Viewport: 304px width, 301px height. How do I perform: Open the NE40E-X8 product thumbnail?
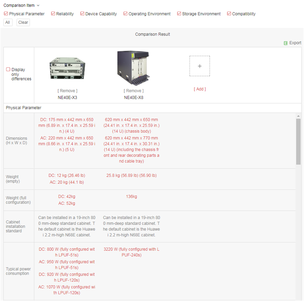pyautogui.click(x=133, y=68)
